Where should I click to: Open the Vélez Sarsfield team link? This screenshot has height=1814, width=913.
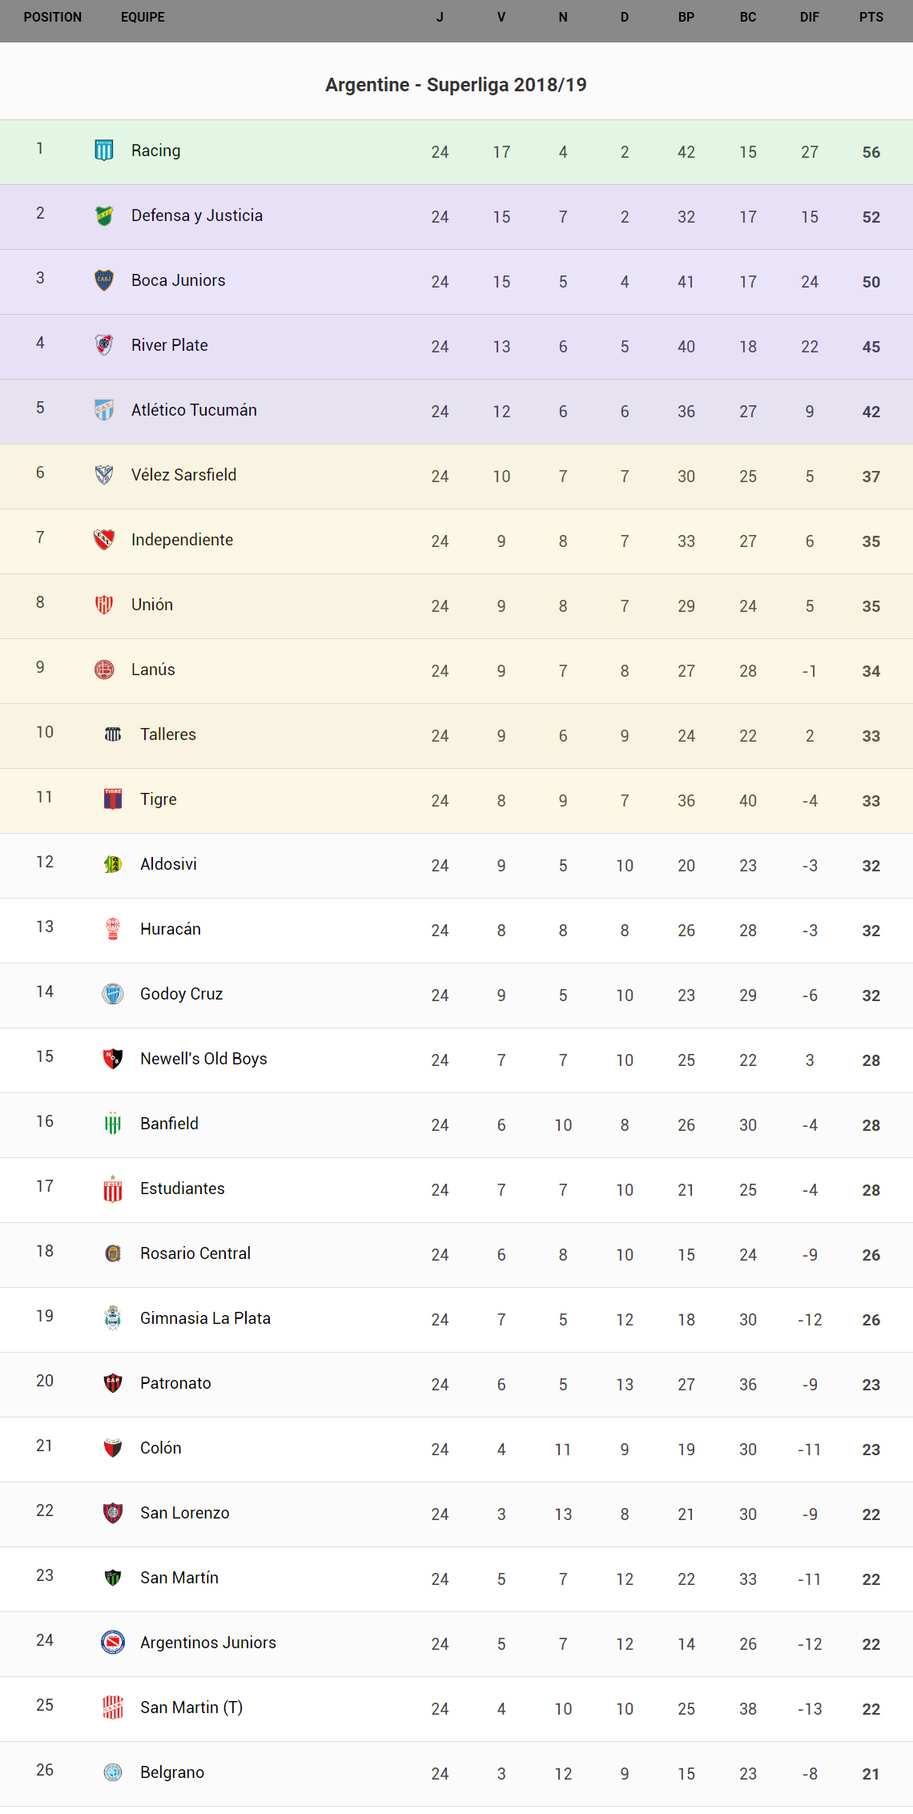click(184, 475)
